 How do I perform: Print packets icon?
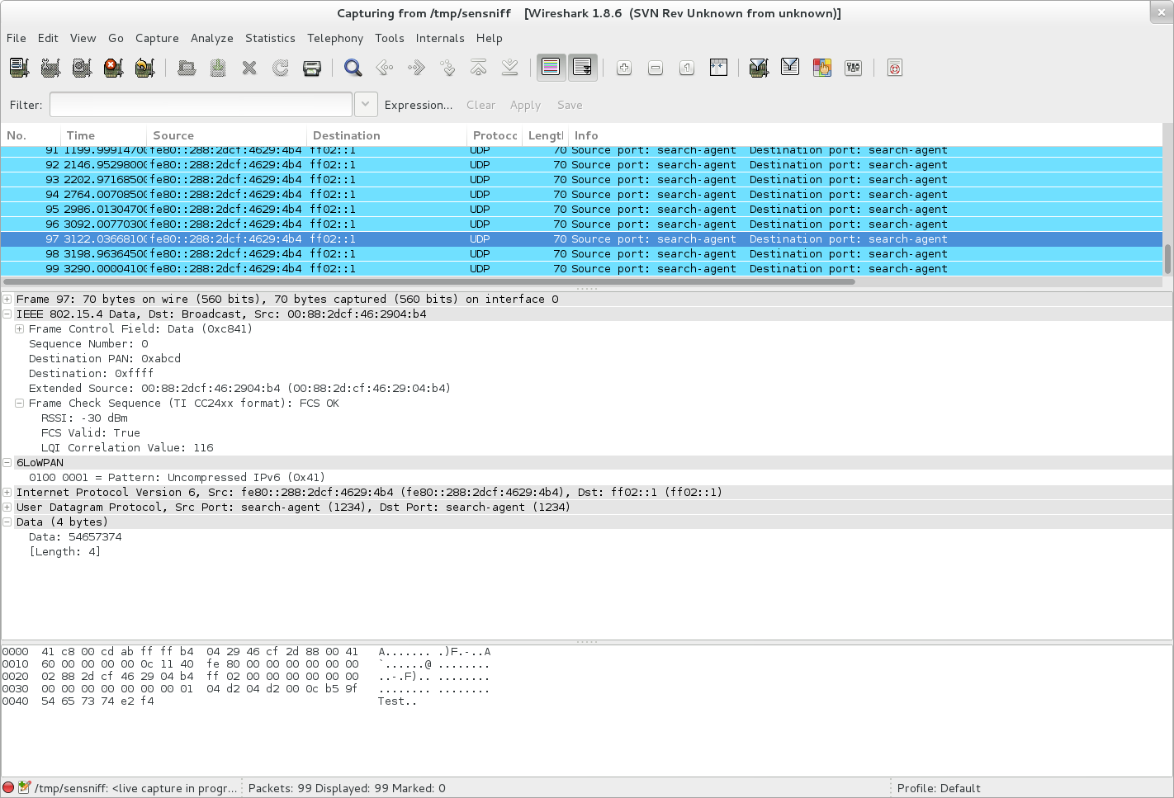click(312, 68)
